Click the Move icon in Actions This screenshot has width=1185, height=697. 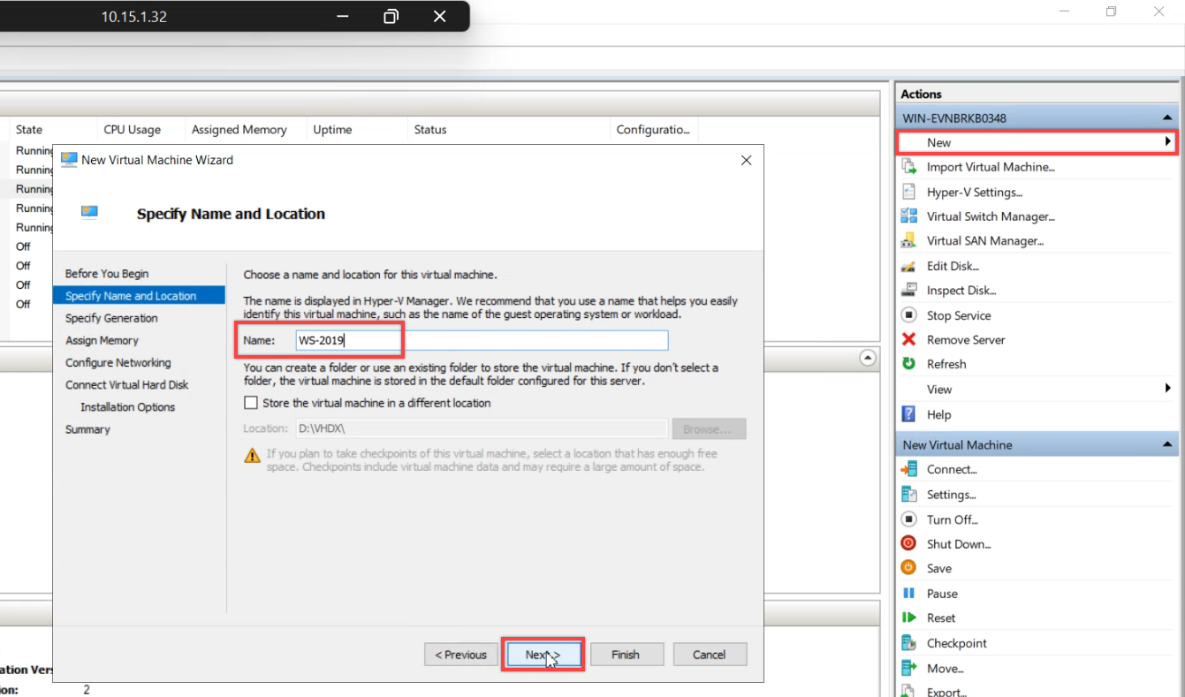point(908,668)
